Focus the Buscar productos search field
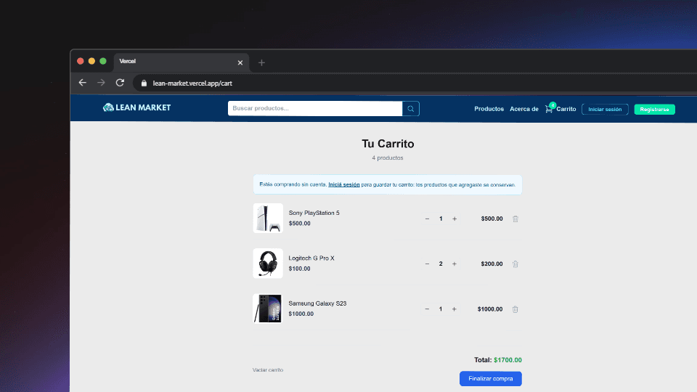 [x=315, y=108]
